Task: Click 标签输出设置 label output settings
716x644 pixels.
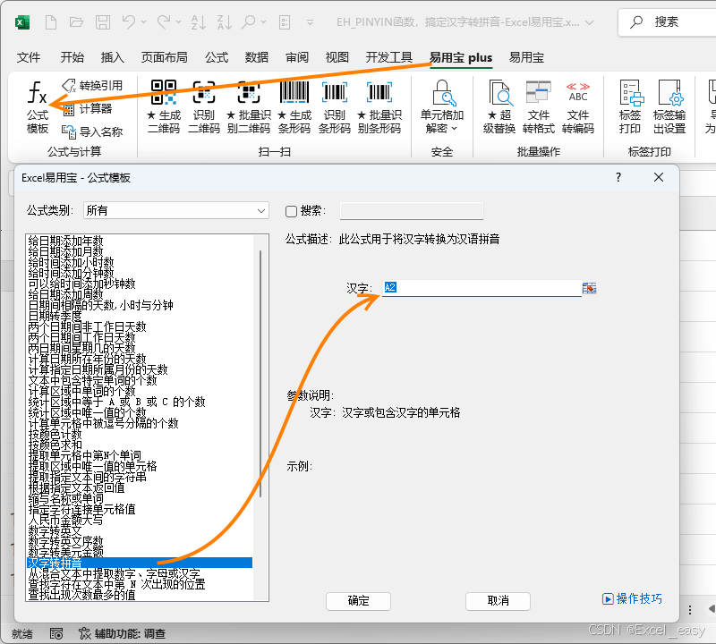Action: click(669, 107)
